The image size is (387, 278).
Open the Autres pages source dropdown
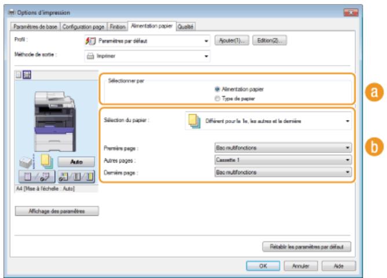tap(283, 160)
